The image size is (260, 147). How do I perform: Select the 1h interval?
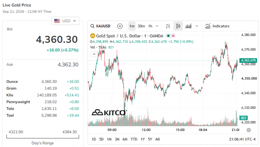pos(150,26)
